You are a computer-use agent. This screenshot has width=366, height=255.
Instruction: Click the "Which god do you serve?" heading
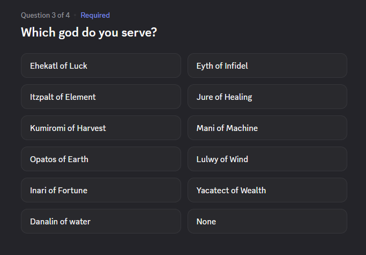[89, 32]
